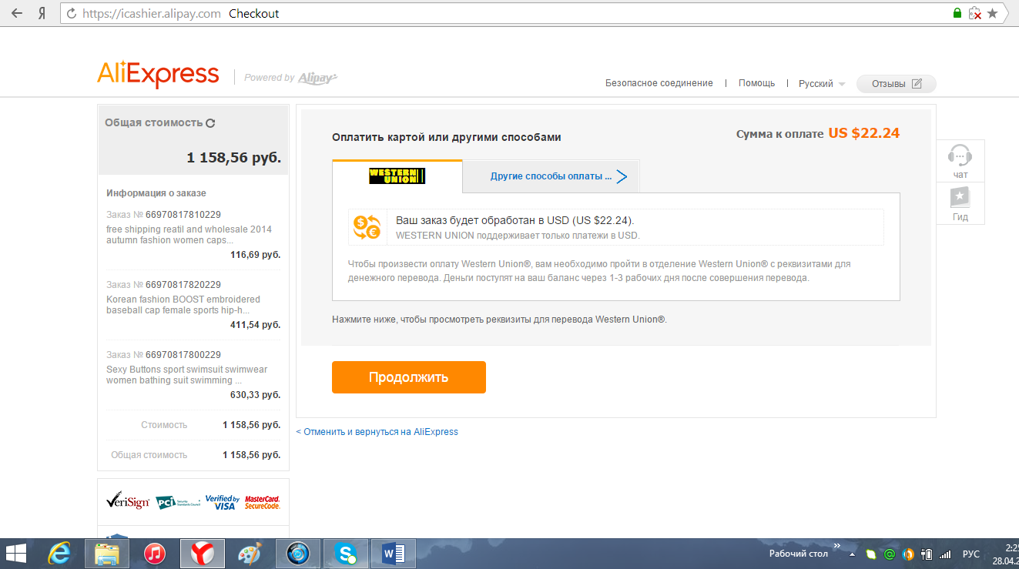Click the Verified by VISA badge
Viewport: 1019px width, 569px height.
(222, 502)
